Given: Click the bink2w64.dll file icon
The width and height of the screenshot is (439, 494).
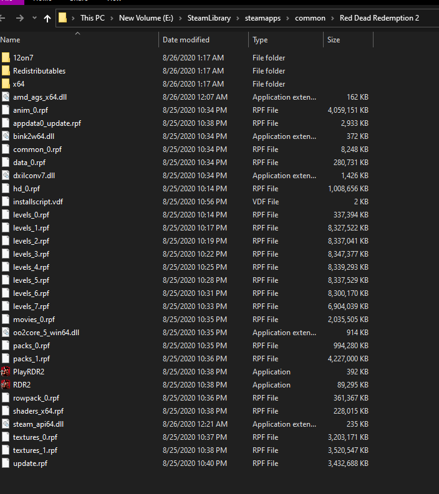Looking at the screenshot, I should [x=6, y=136].
